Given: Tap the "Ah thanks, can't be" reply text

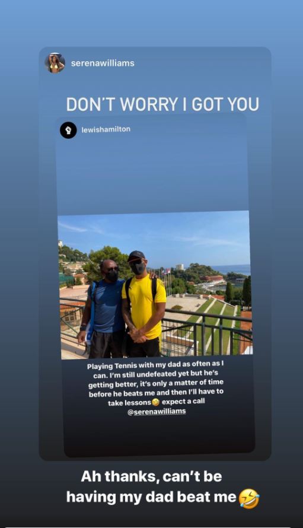Looking at the screenshot, I should click(152, 476).
